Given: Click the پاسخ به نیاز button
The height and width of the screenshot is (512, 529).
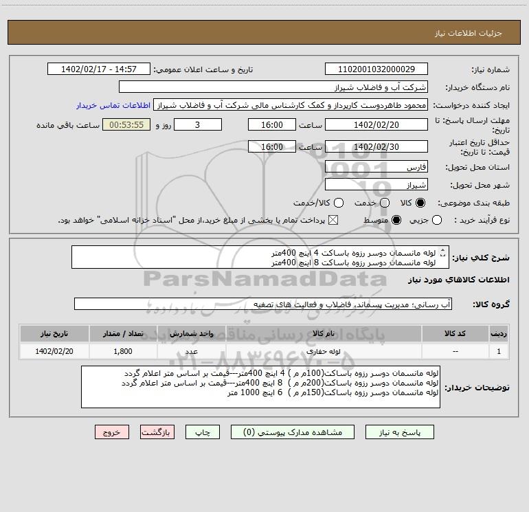Looking at the screenshot, I should 400,432.
